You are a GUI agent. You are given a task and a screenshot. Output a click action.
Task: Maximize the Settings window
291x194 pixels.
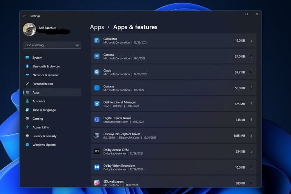pyautogui.click(x=247, y=14)
